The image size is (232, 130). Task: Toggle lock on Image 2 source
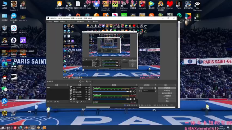89,99
